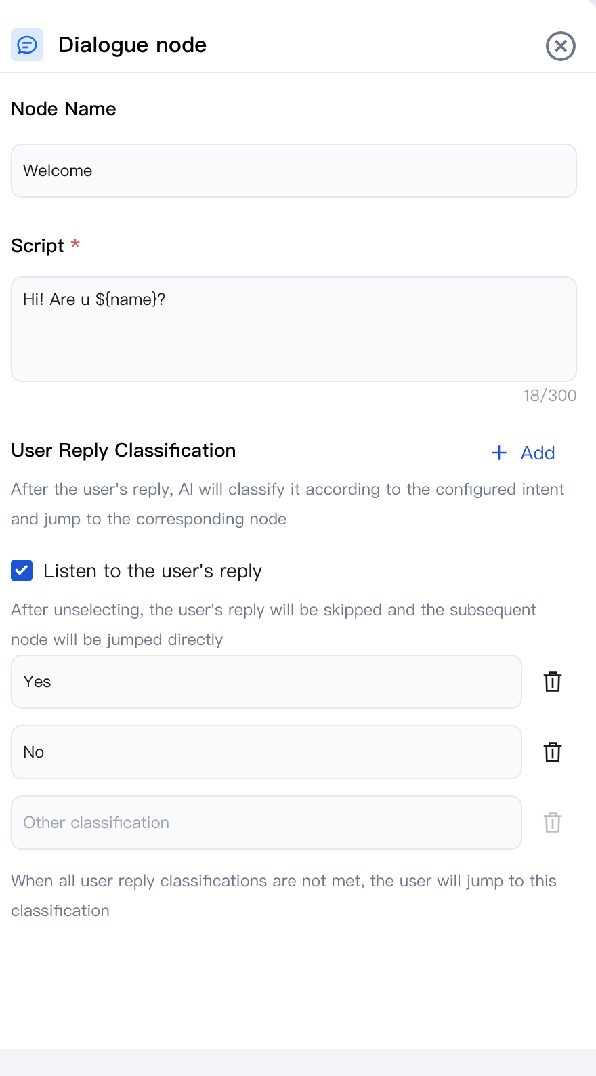This screenshot has width=596, height=1076.
Task: Edit the No classification field
Action: point(266,752)
